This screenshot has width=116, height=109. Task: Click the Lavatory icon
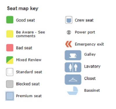pos(73,67)
